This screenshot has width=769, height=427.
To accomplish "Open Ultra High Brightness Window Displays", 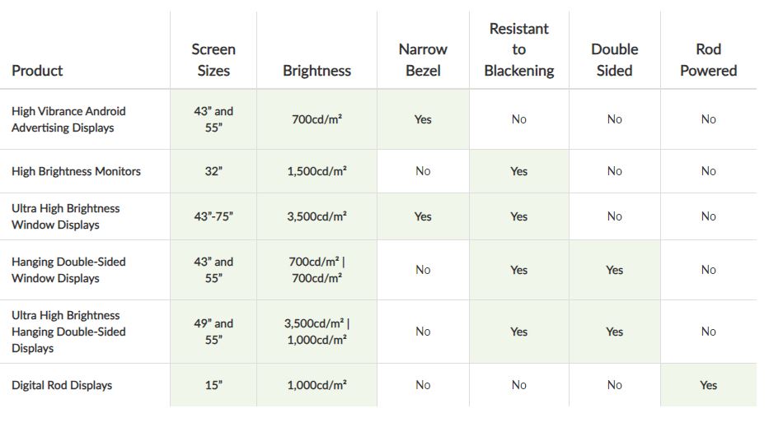I will pyautogui.click(x=65, y=216).
